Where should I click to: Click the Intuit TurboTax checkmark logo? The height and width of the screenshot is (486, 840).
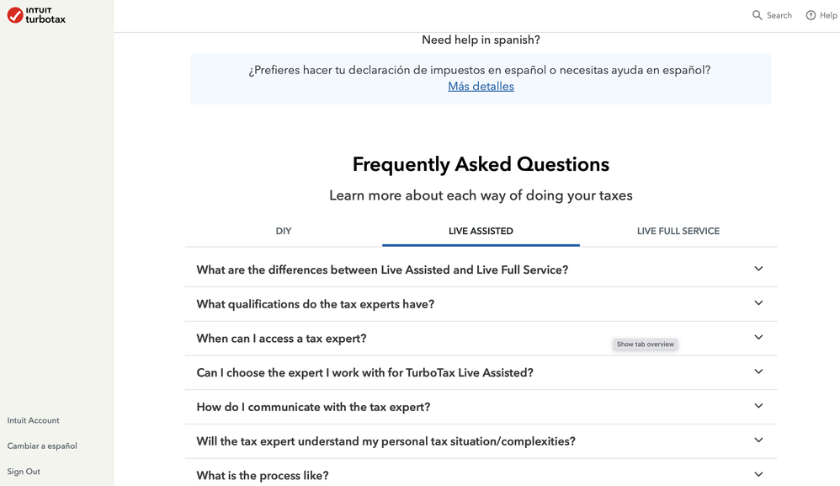[15, 15]
